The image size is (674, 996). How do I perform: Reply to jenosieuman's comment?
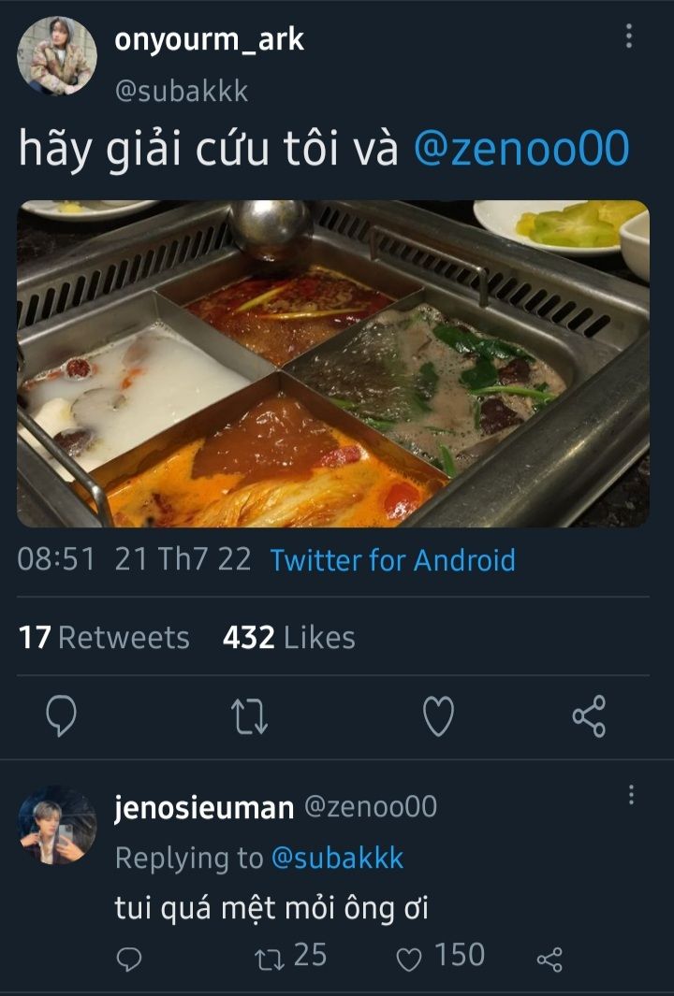(x=130, y=960)
